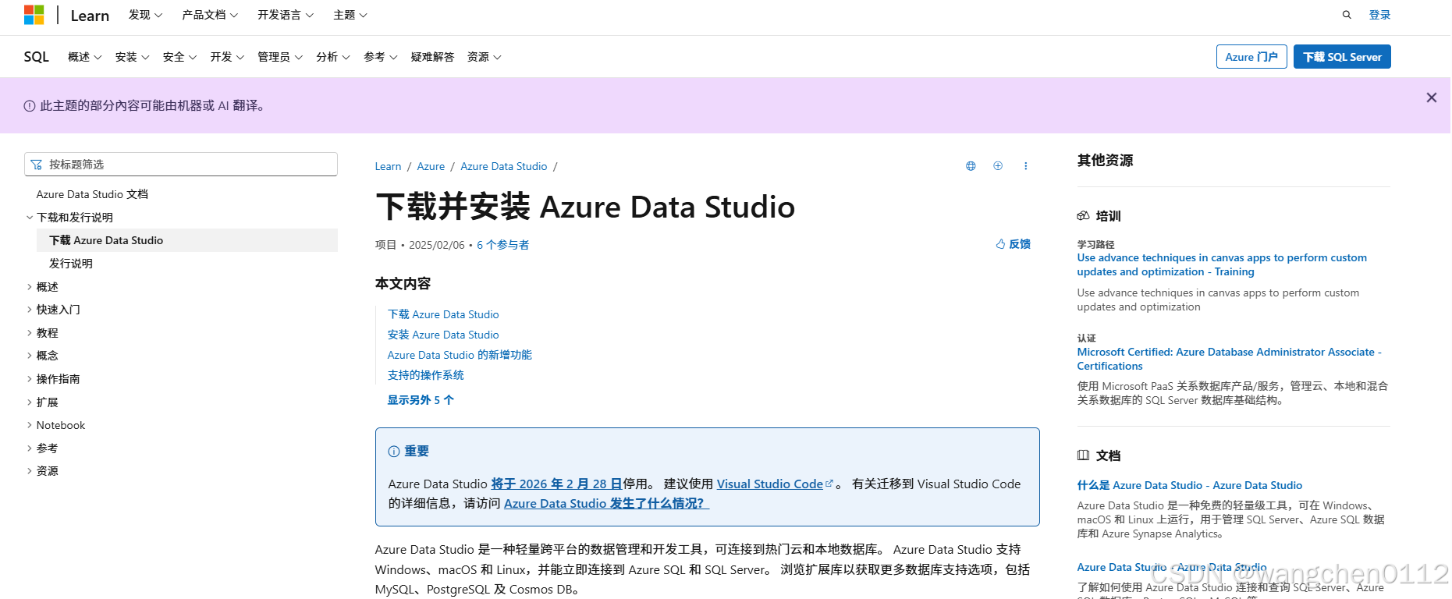Open the 产品文档 dropdown menu
Viewport: 1452px width, 599px height.
[210, 15]
